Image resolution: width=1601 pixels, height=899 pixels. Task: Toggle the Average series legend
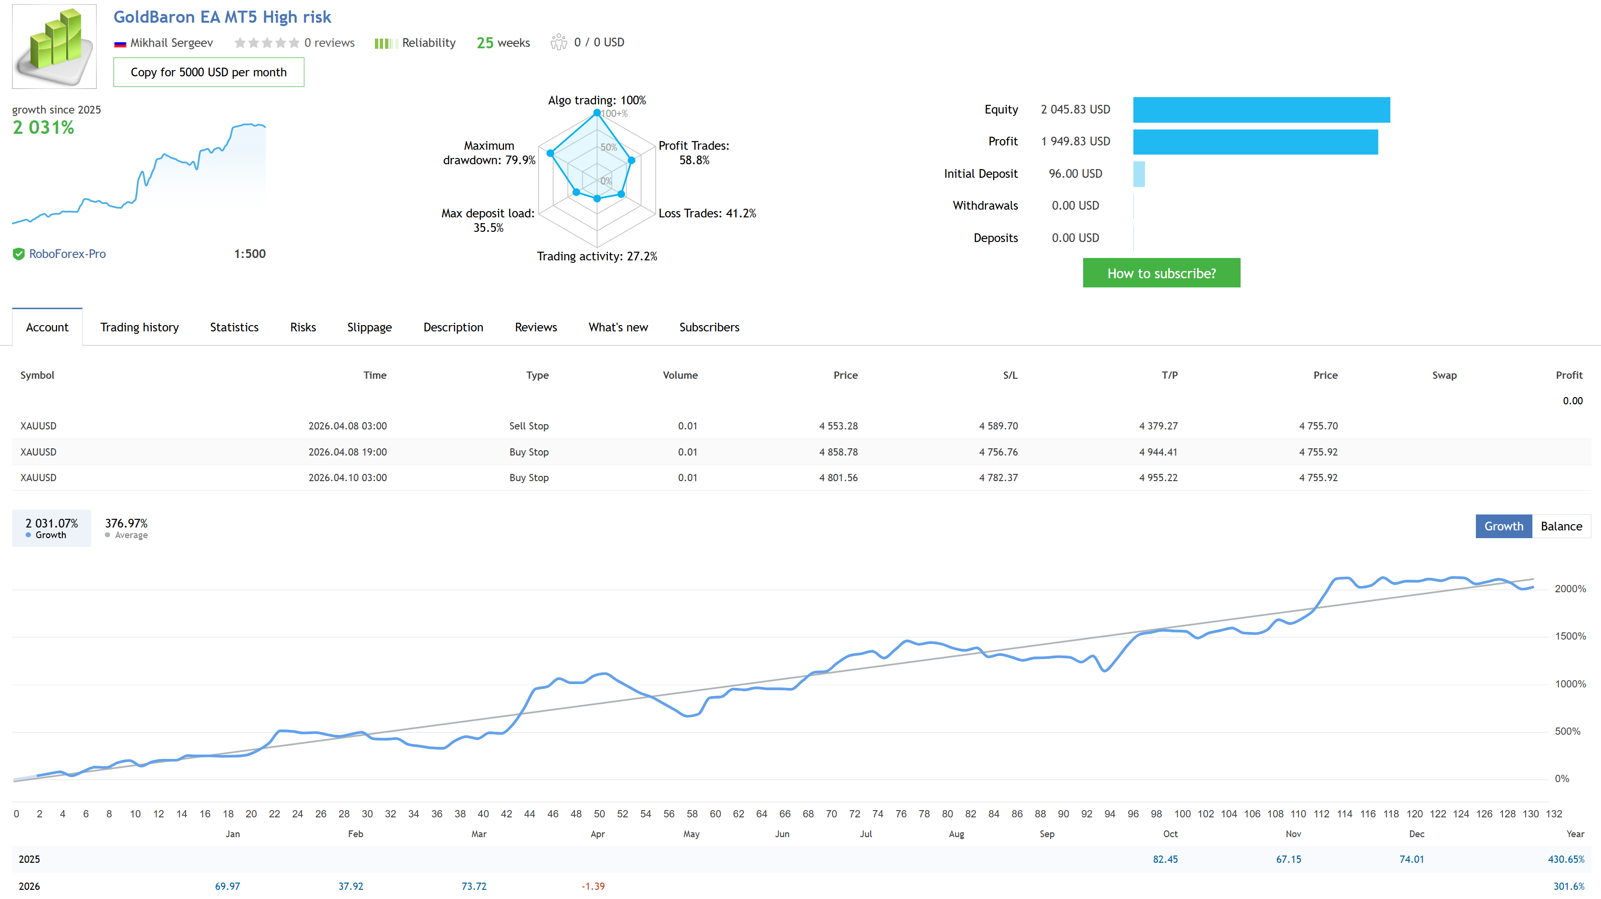[126, 528]
